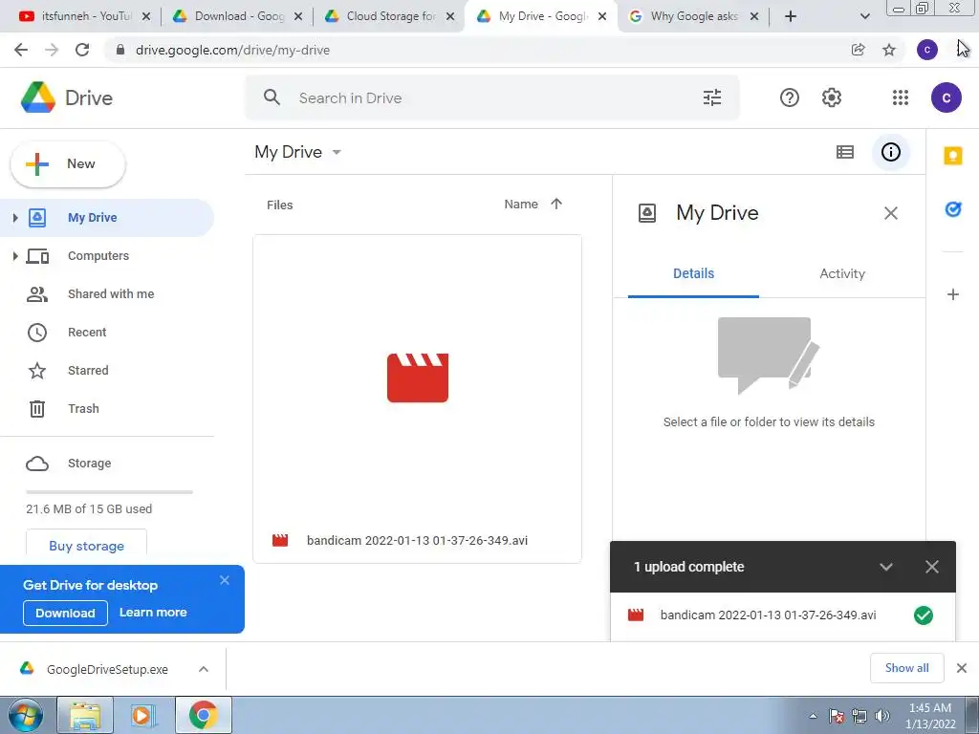Viewport: 979px width, 734px height.
Task: Open the Settings gear icon
Action: click(831, 97)
